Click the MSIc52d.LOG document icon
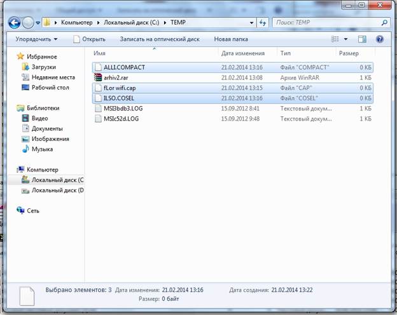The width and height of the screenshot is (397, 315). click(98, 119)
